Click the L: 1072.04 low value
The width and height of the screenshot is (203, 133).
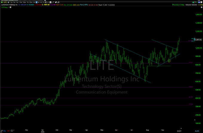pyautogui.click(x=38, y=5)
